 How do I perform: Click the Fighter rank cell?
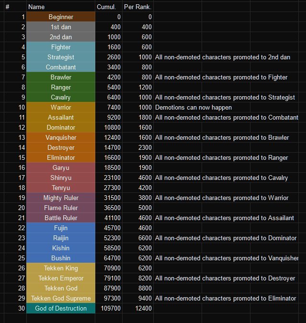(x=61, y=47)
